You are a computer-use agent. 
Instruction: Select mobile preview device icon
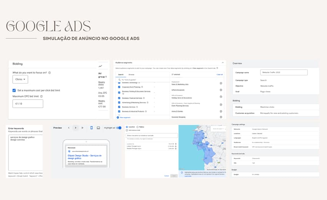tap(92, 128)
